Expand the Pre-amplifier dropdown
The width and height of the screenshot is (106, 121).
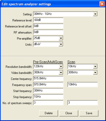61,38
